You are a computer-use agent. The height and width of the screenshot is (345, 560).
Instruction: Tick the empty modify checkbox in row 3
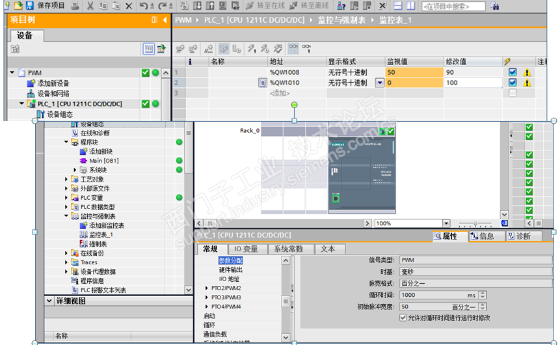[513, 93]
